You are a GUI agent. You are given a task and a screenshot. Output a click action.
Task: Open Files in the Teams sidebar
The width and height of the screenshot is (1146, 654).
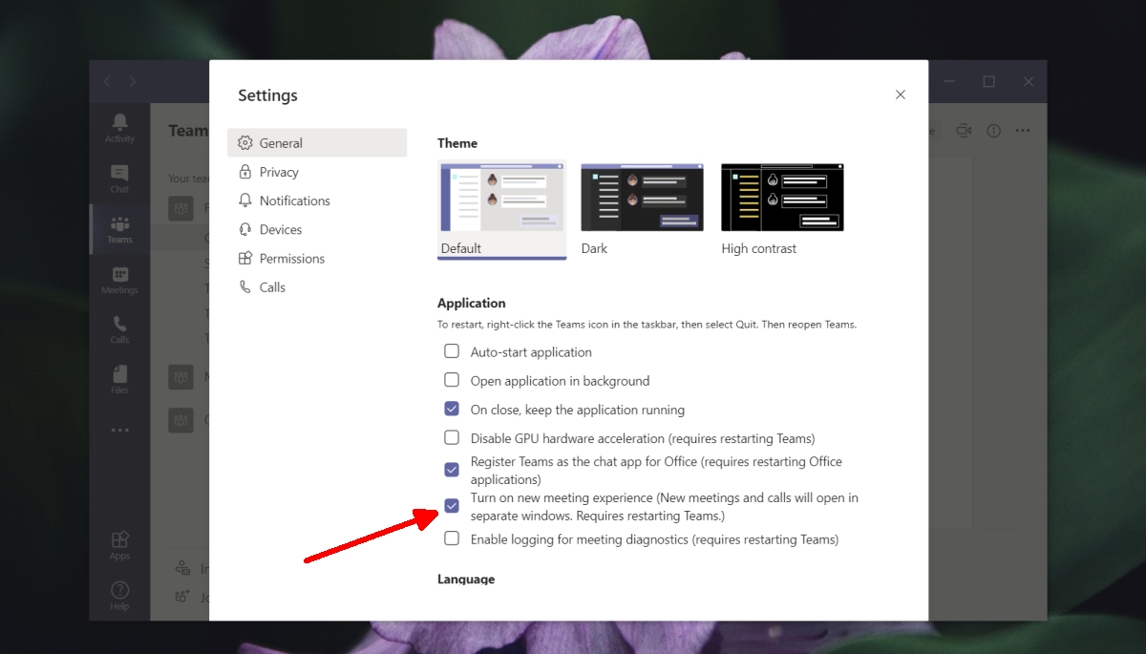[119, 379]
